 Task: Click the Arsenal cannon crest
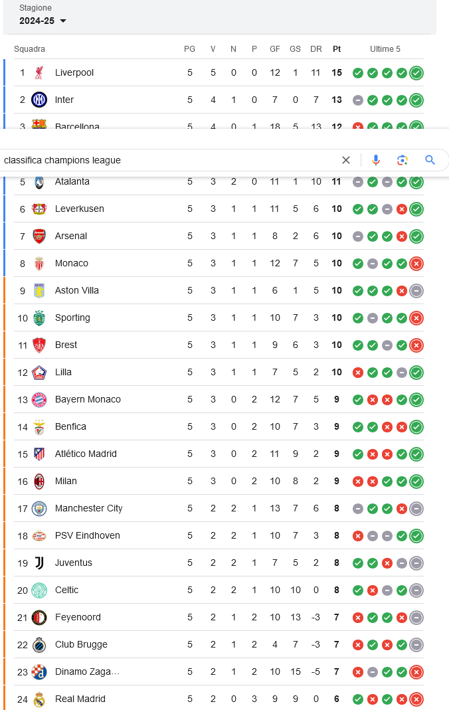[x=39, y=236]
